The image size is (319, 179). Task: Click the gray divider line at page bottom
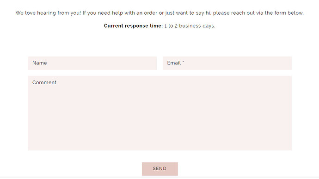tap(159, 177)
